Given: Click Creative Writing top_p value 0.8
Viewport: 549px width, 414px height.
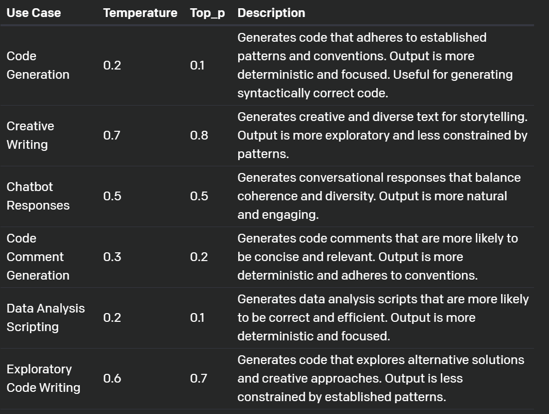Looking at the screenshot, I should point(199,135).
